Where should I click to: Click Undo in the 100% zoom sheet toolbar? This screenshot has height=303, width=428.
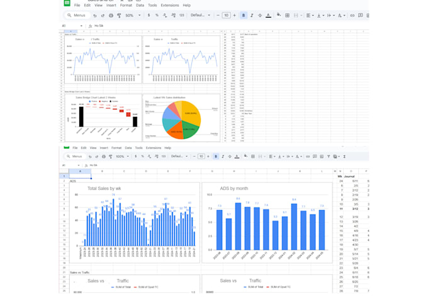[90, 157]
